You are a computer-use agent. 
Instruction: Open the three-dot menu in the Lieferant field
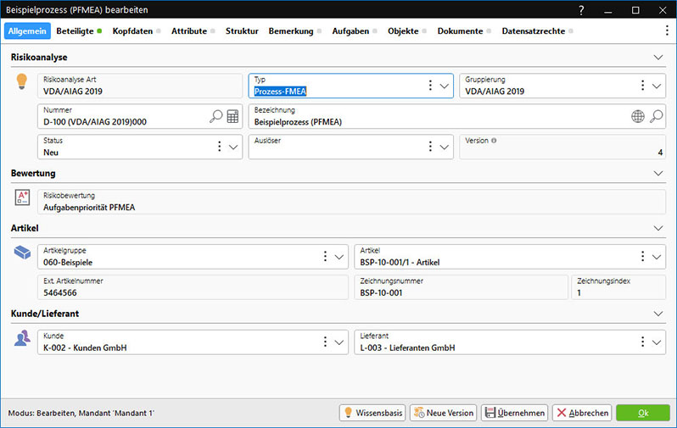click(x=641, y=342)
